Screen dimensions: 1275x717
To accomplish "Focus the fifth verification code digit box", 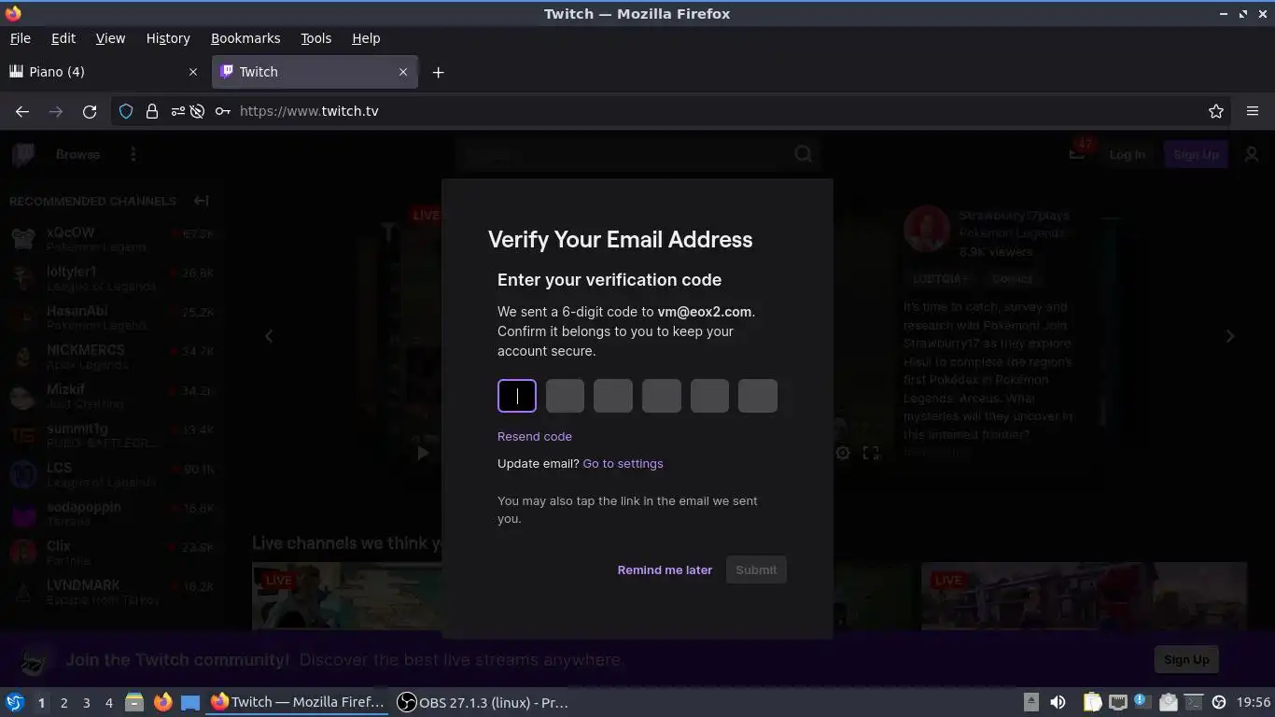I will pyautogui.click(x=709, y=396).
